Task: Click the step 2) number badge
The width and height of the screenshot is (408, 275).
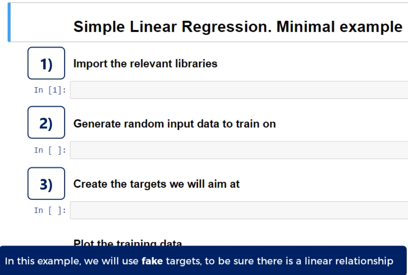Action: click(46, 123)
